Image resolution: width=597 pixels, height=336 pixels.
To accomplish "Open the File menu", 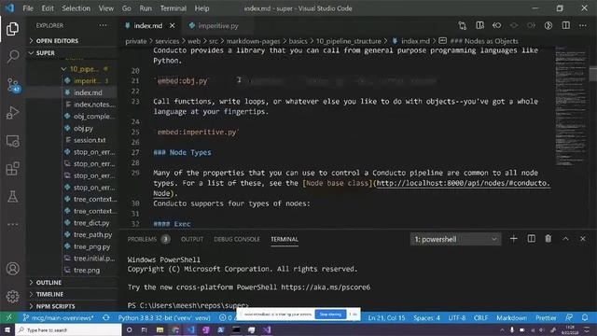I will (x=28, y=8).
